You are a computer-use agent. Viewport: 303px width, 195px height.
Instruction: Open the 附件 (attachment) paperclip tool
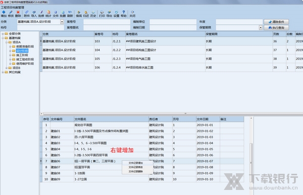[x=27, y=14]
